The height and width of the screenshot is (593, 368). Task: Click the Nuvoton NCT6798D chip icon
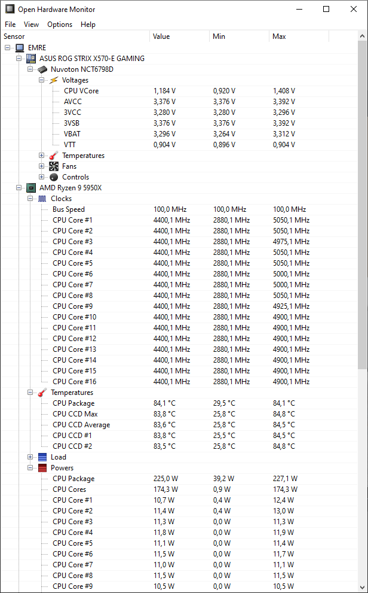[42, 69]
